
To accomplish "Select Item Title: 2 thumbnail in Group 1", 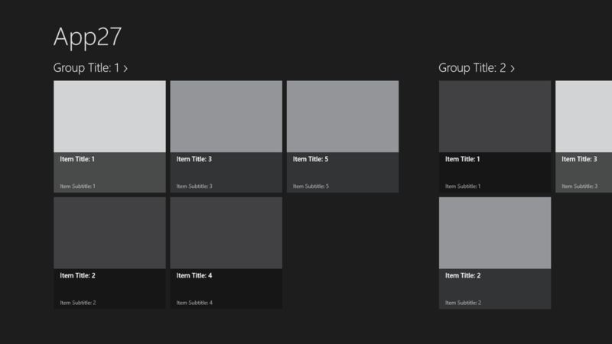I will [109, 233].
